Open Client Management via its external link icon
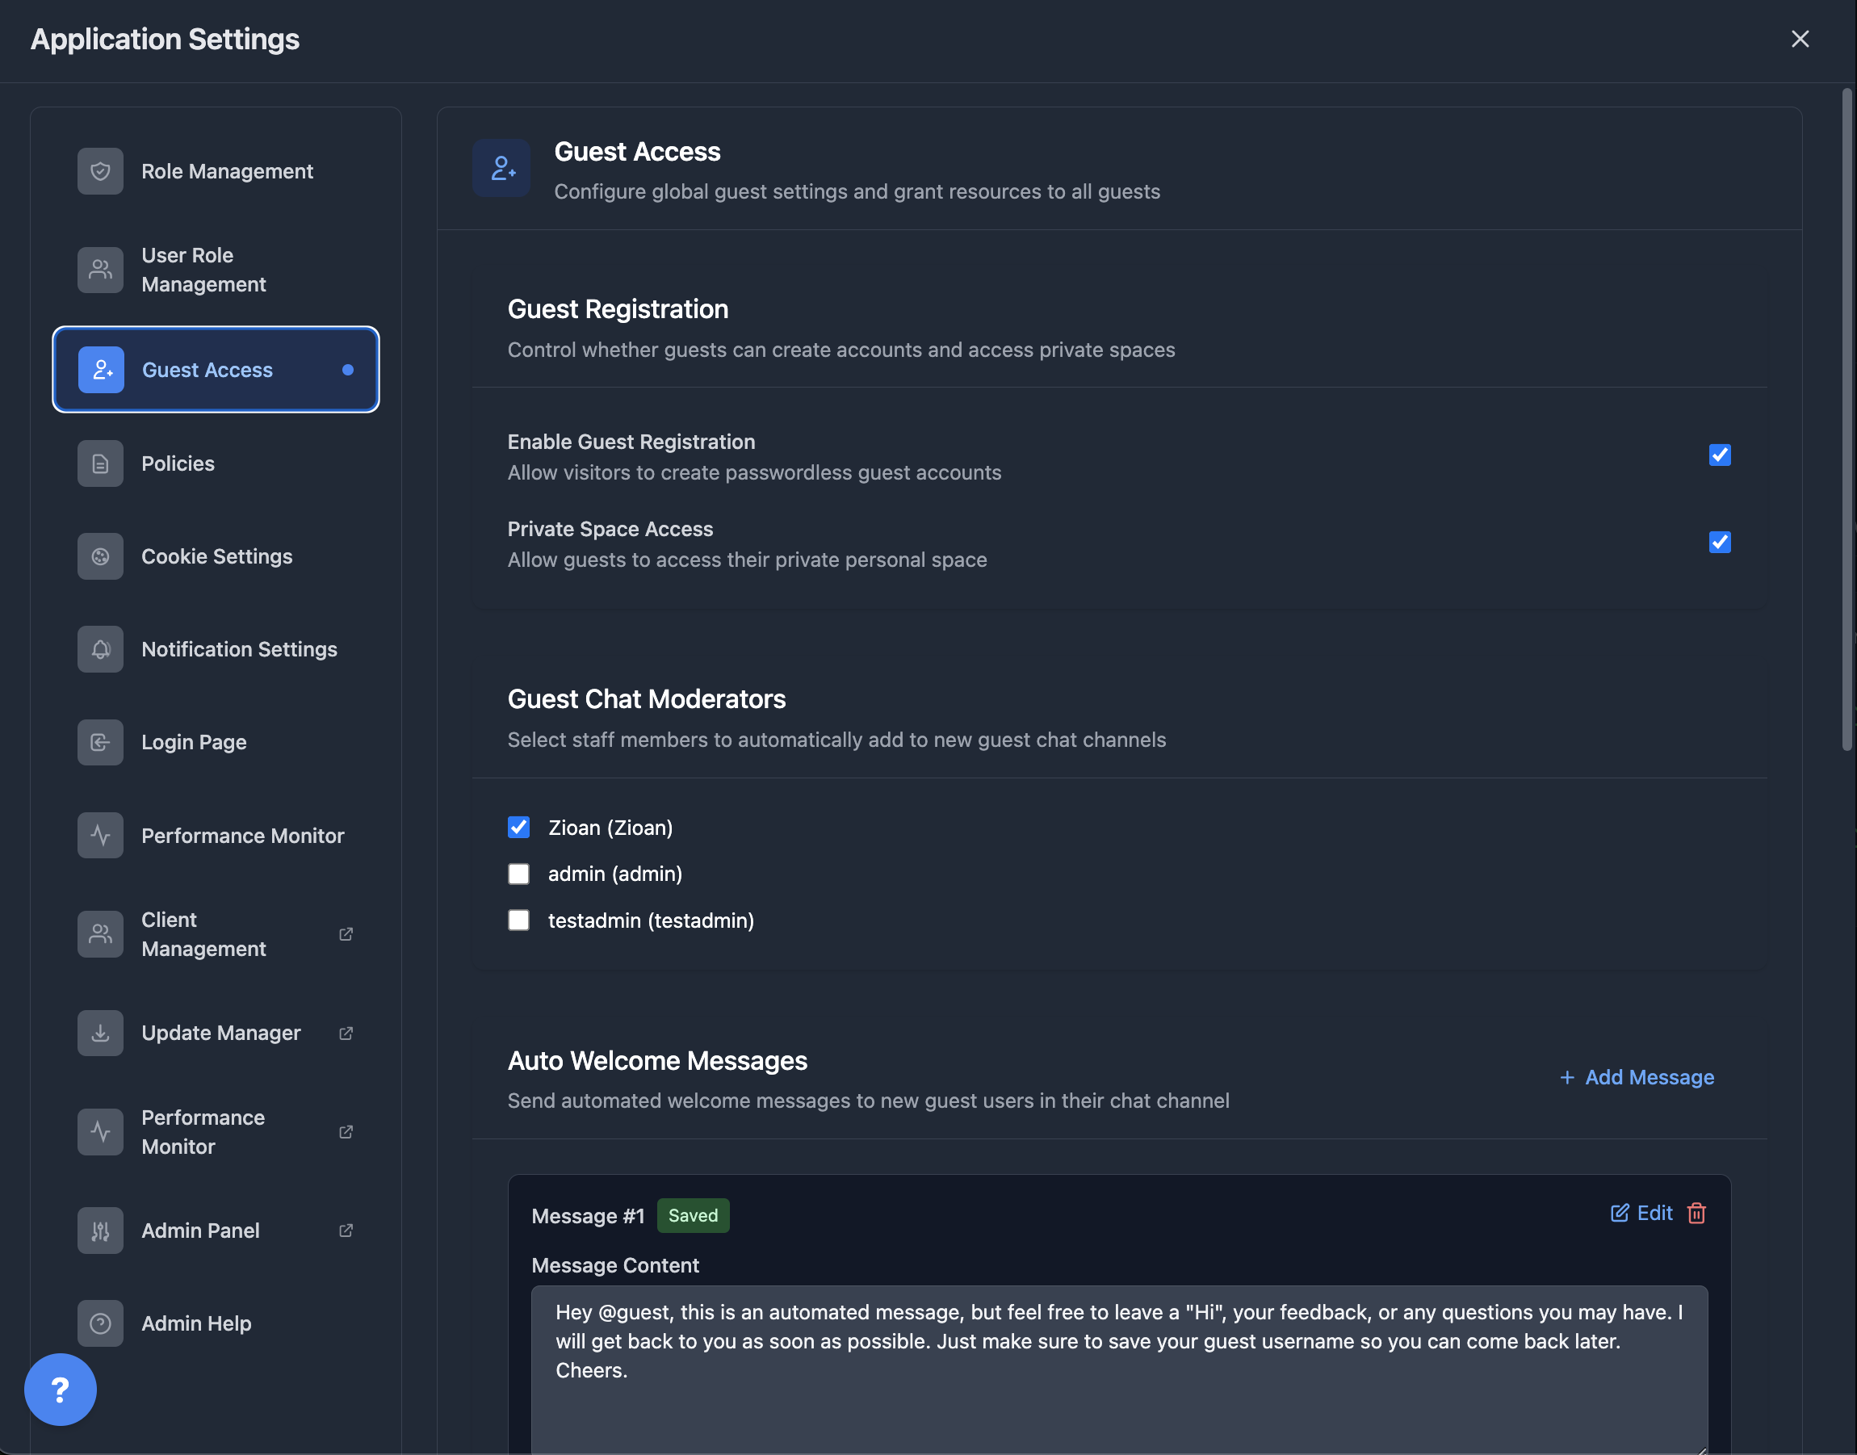Viewport: 1857px width, 1455px height. click(346, 933)
